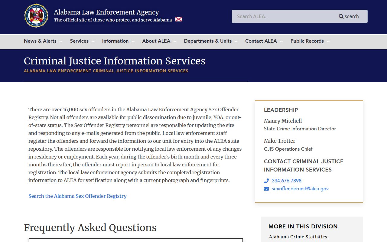This screenshot has width=387, height=242.
Task: Call the 334.676.7898 phone link
Action: [x=287, y=181]
